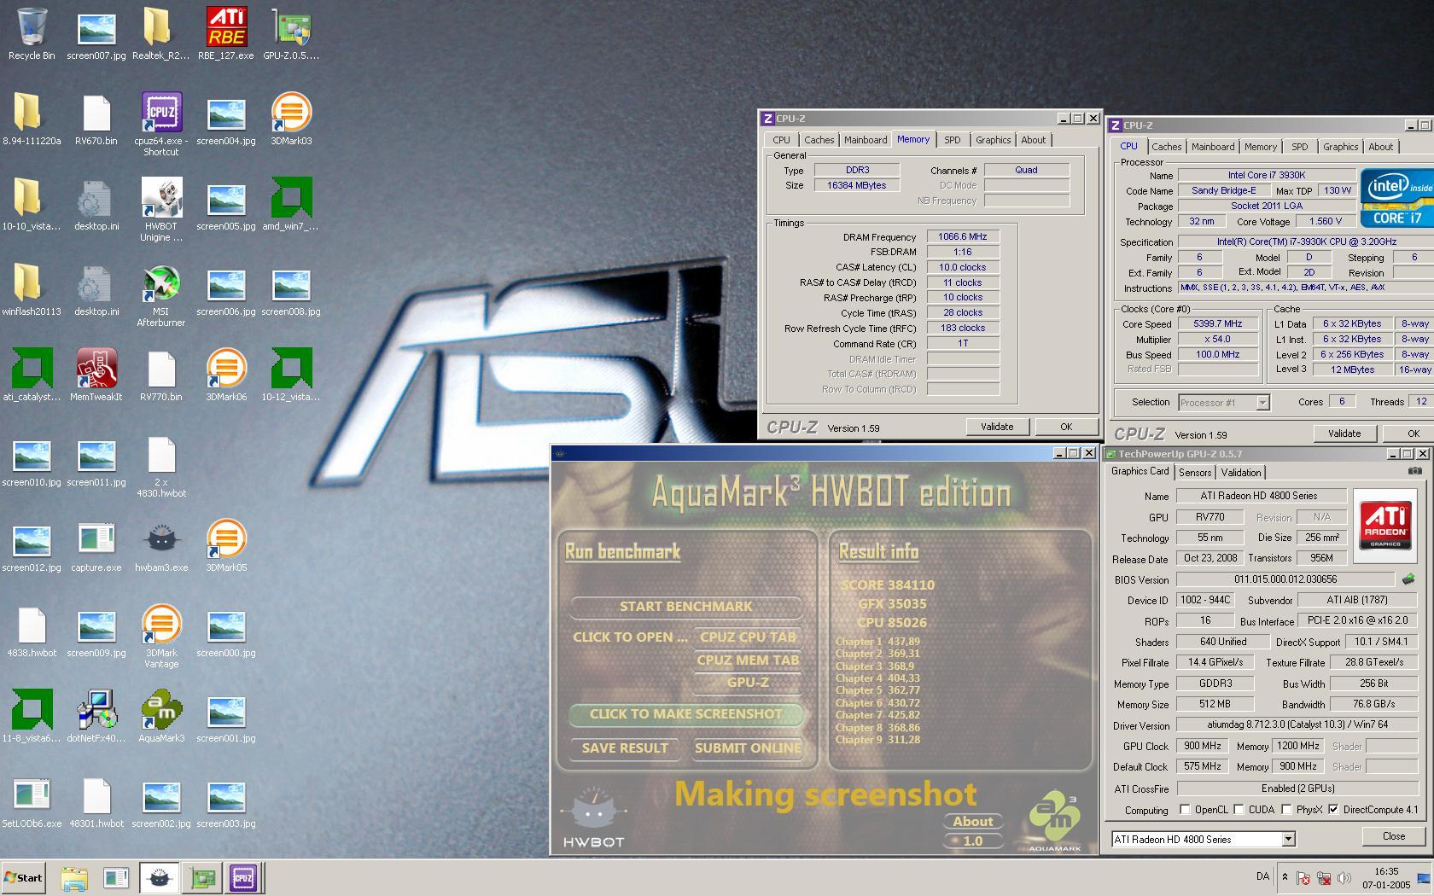Screen dimensions: 1434x896
Task: Click START BENCHMARK in AquaMark
Action: [x=686, y=607]
